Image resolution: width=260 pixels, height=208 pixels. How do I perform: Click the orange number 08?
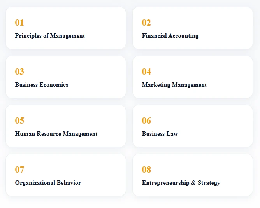(x=146, y=170)
